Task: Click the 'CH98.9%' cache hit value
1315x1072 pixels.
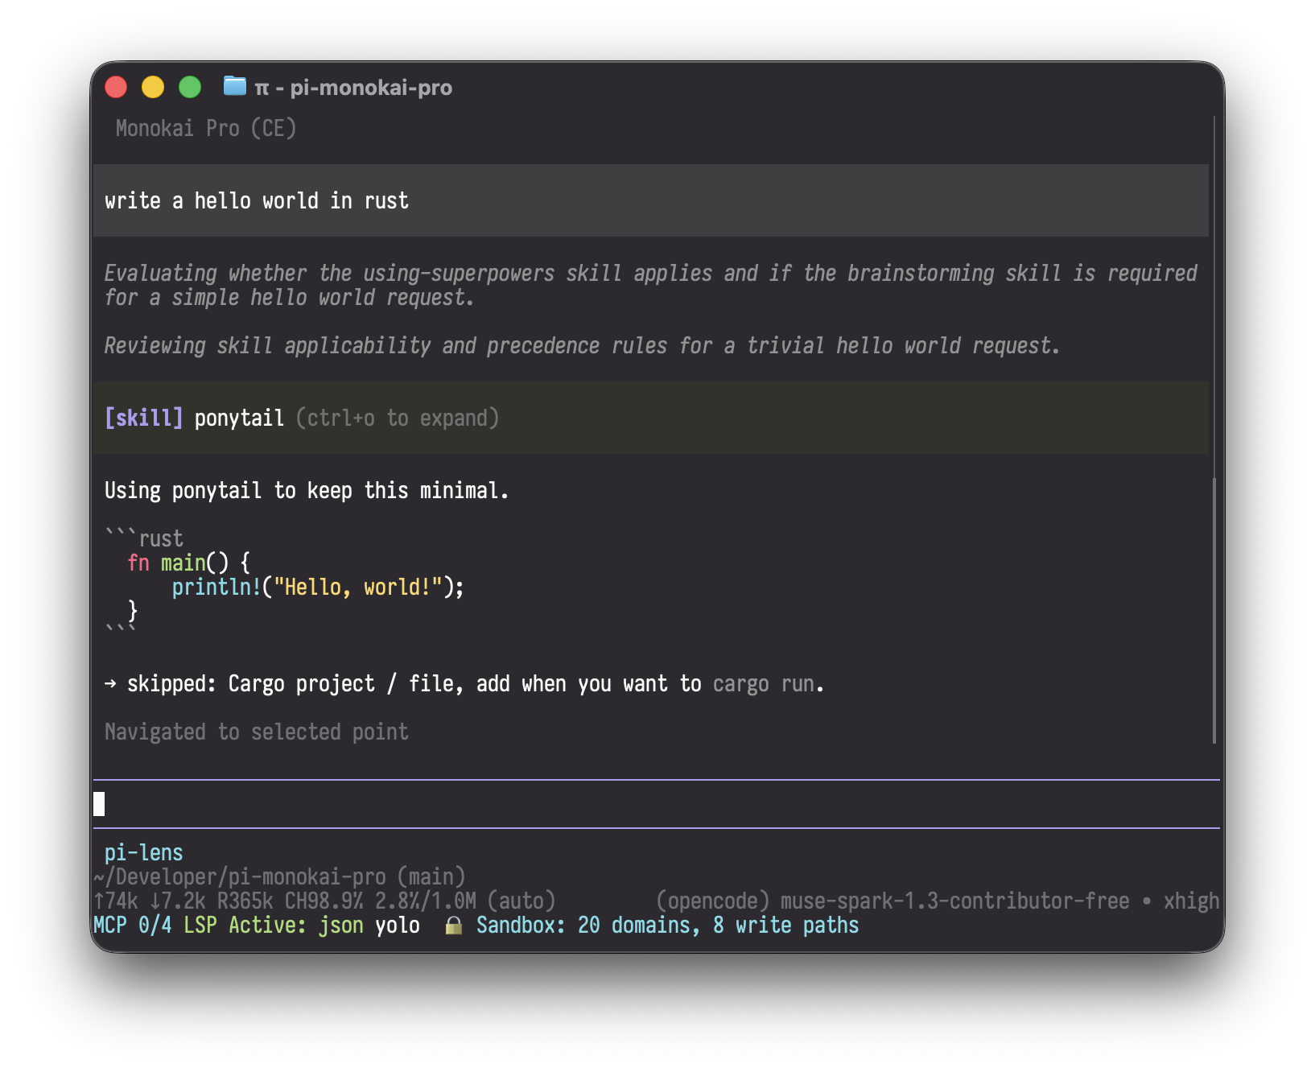Action: click(324, 901)
